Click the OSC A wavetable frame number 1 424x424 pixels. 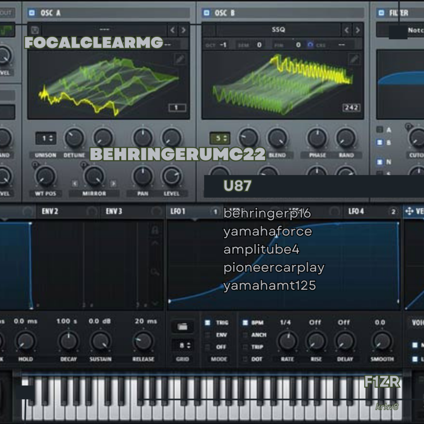click(177, 108)
